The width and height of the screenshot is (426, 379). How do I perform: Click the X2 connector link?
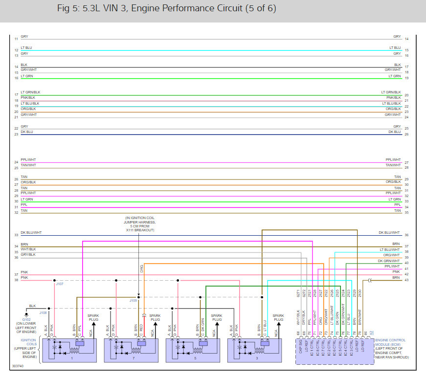[371, 333]
